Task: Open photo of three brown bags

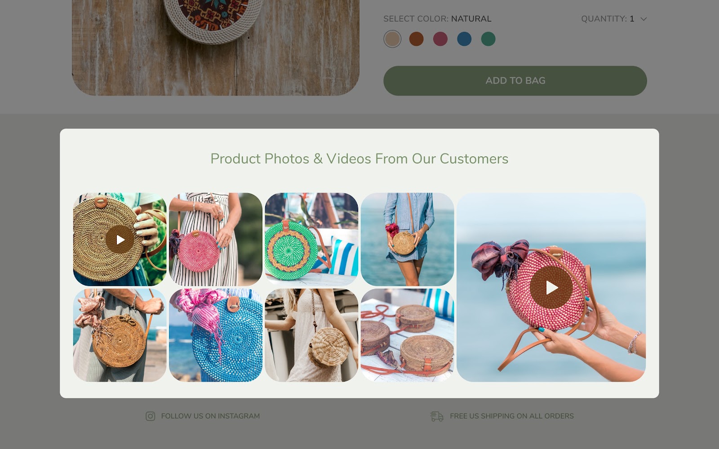Action: point(408,335)
